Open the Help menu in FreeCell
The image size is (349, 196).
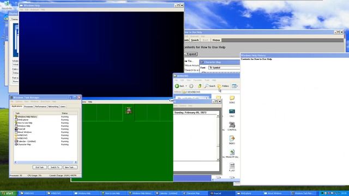coord(90,102)
